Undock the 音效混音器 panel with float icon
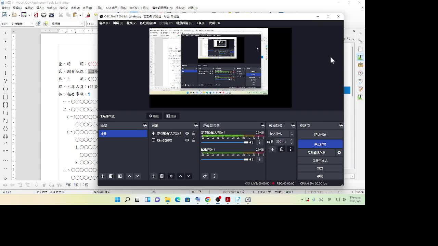438x246 pixels. tap(262, 125)
